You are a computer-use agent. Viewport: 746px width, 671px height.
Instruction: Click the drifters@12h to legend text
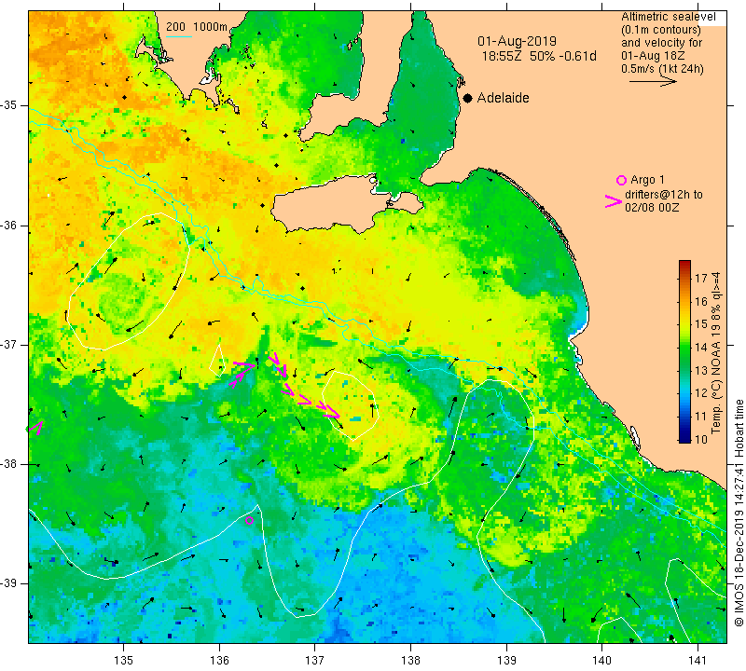pyautogui.click(x=664, y=195)
